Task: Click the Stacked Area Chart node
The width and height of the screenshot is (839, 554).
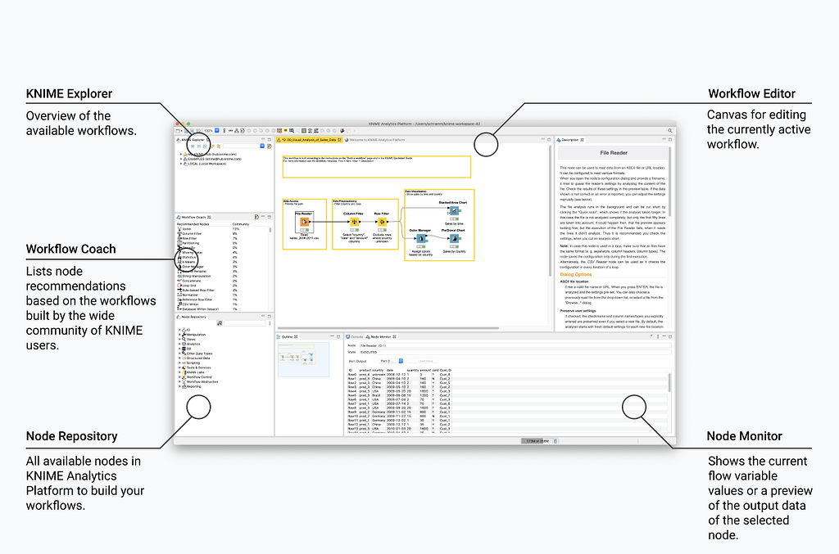Action: pos(454,210)
